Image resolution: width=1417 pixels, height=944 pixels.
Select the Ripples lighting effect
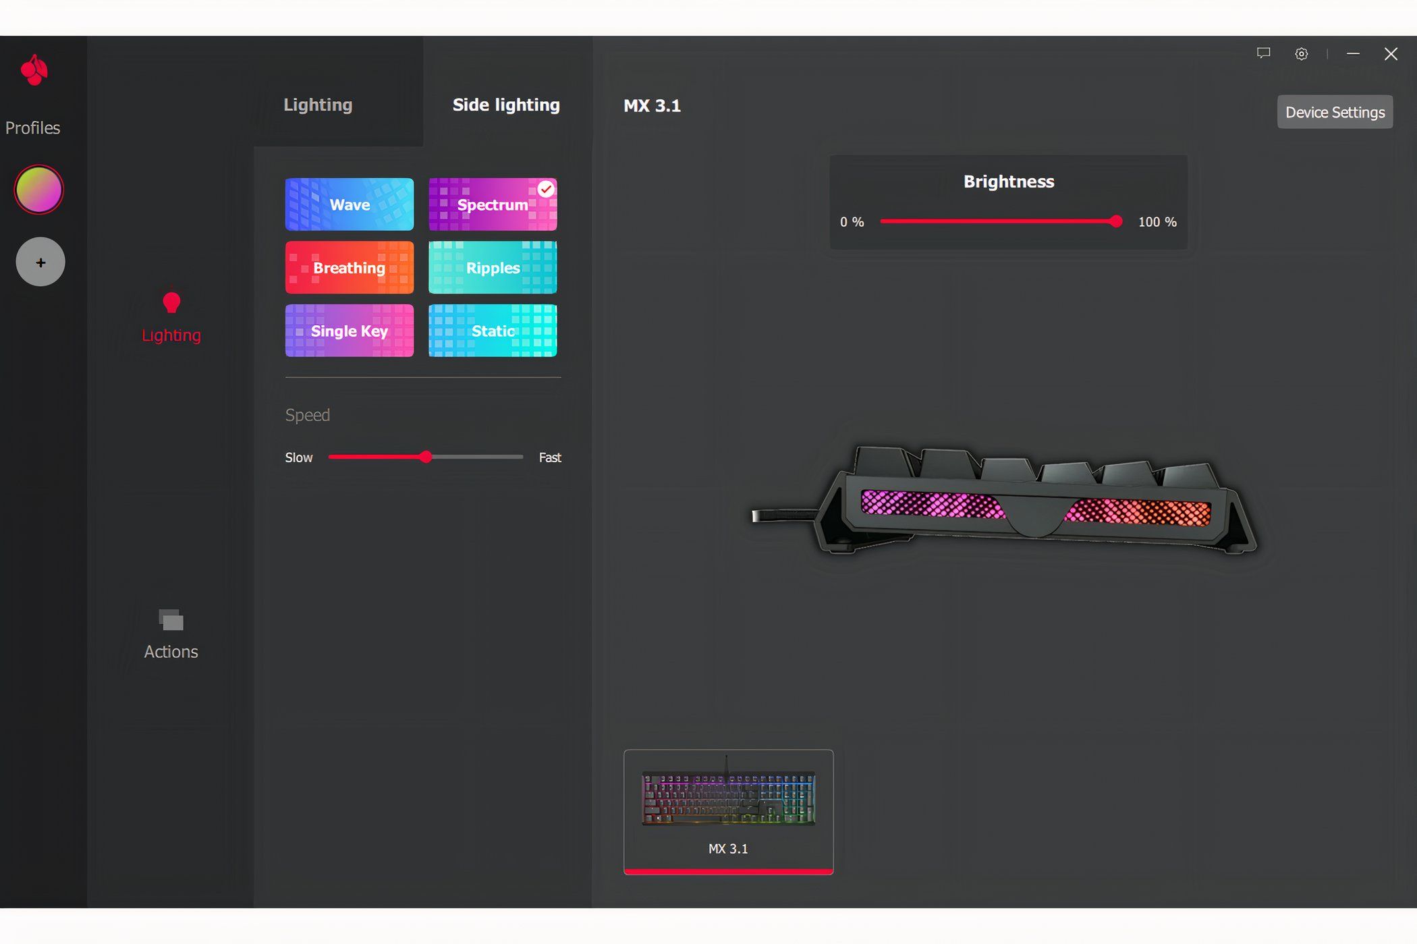tap(494, 268)
